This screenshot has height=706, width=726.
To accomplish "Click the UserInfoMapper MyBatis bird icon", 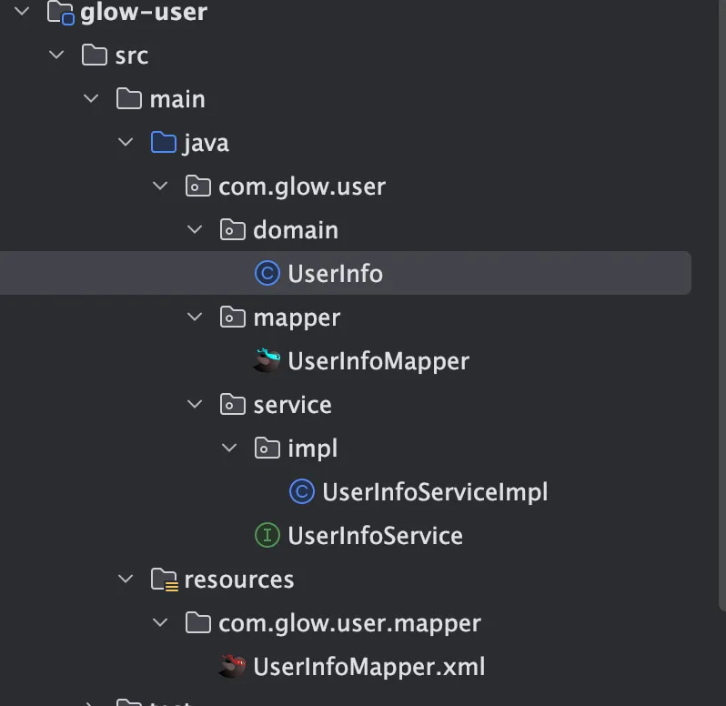I will coord(267,361).
